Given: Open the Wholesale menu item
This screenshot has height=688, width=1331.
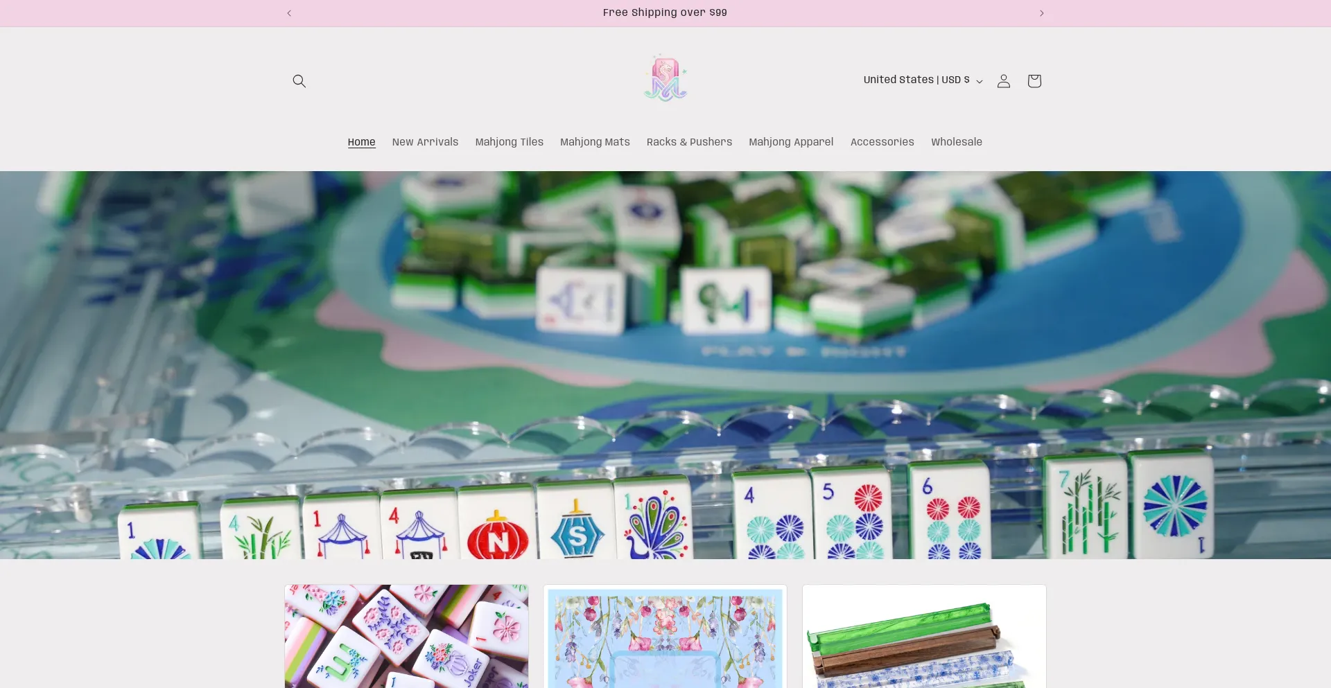Looking at the screenshot, I should click(x=957, y=142).
